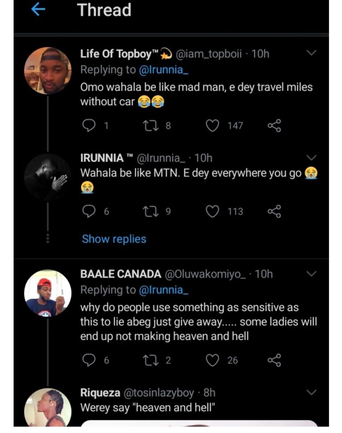Open Life Of Topboy's profile picture
Image resolution: width=342 pixels, height=433 pixels.
48,71
